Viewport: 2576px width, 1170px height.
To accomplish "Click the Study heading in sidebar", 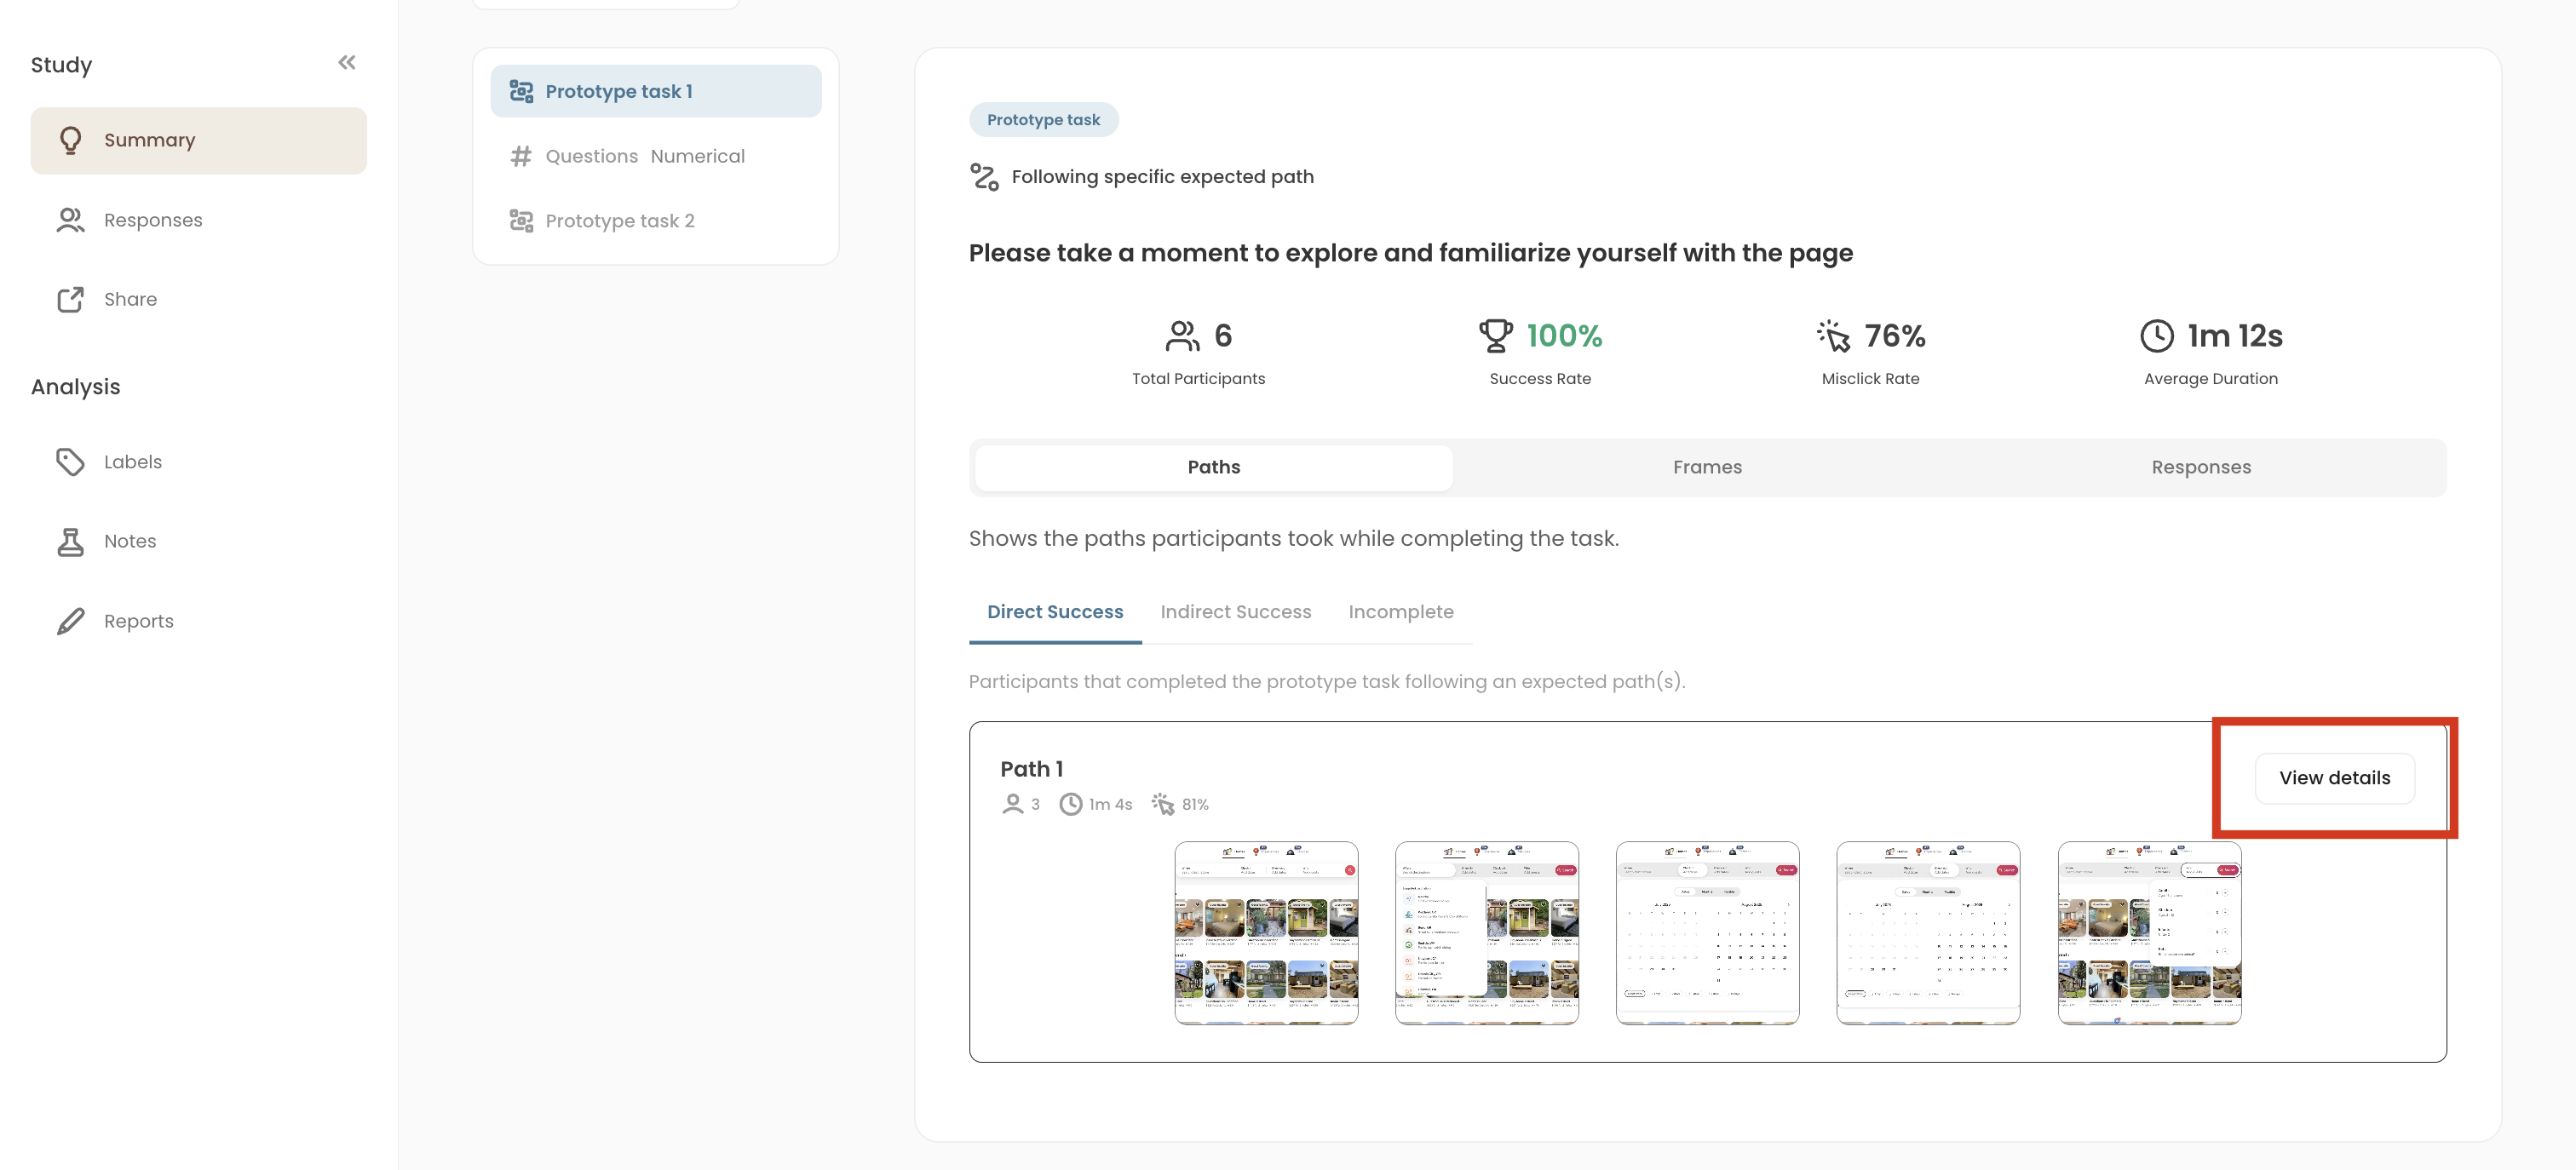I will coord(61,65).
